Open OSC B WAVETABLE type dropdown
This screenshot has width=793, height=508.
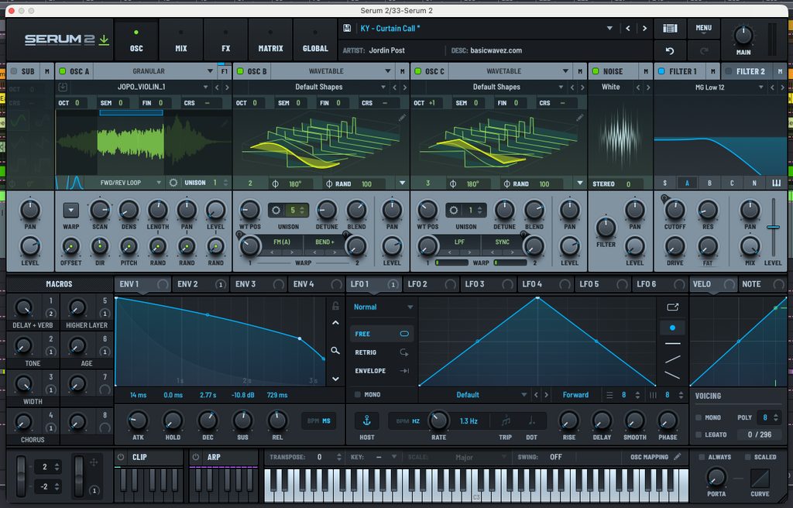pos(333,71)
